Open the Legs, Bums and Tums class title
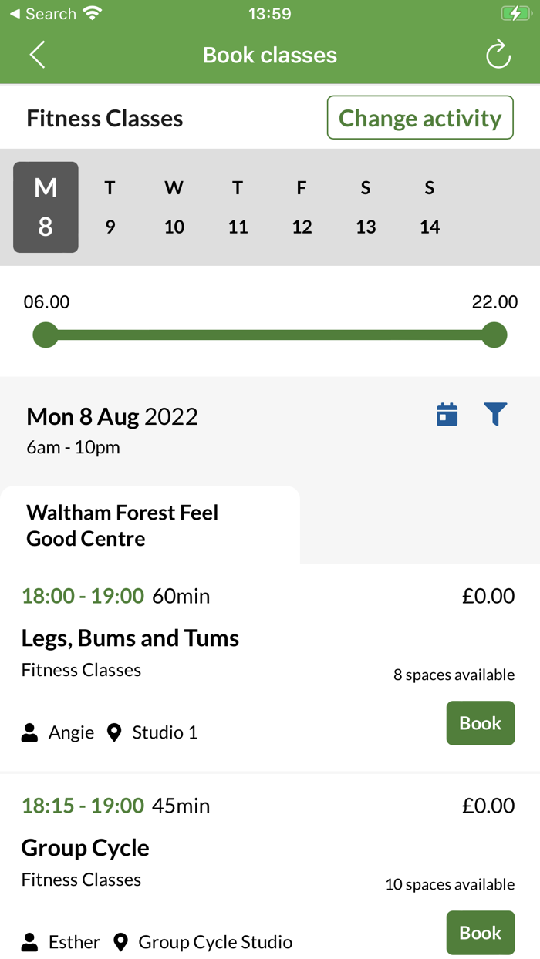The height and width of the screenshot is (959, 540). [x=130, y=638]
